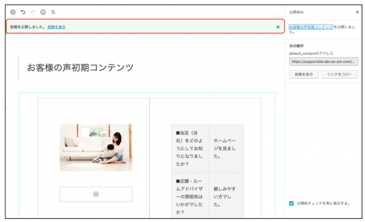The width and height of the screenshot is (365, 222).
Task: Dismiss the green published notification
Action: coord(278,27)
